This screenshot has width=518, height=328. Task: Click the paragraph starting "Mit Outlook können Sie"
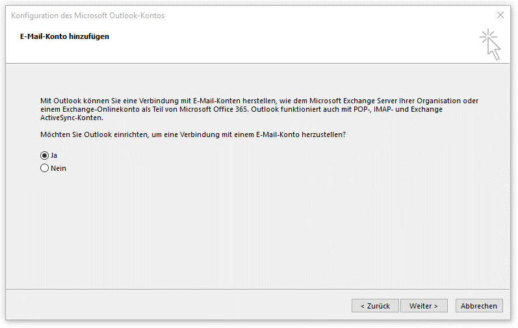pos(84,101)
